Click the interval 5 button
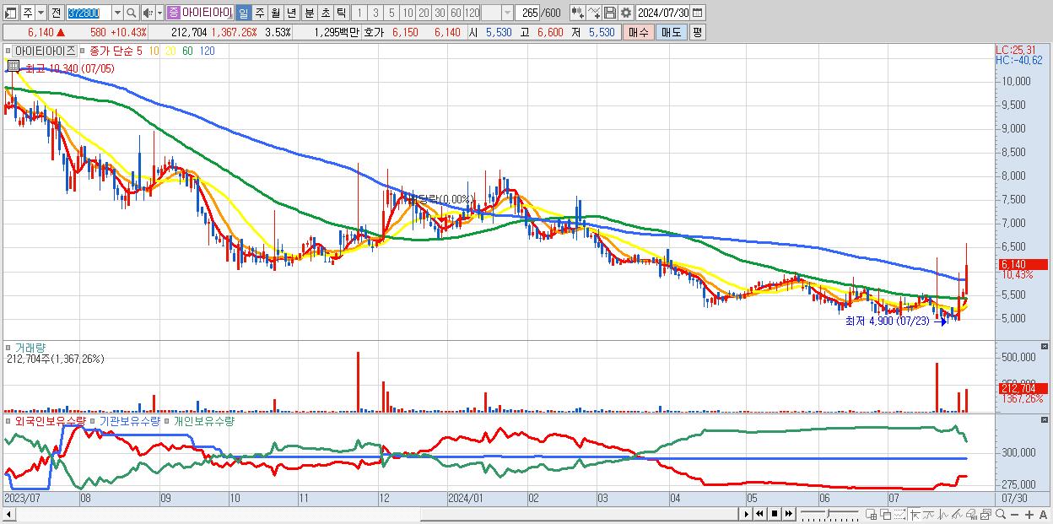This screenshot has height=524, width=1053. tap(391, 13)
